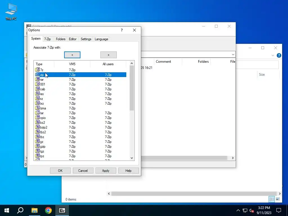Click Explorer horizontal scroll left arrow
Viewport: 288px width, 216px height.
109,193
